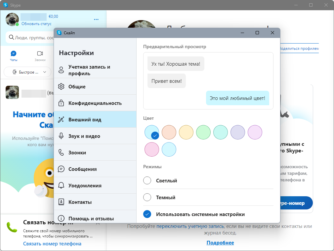This screenshot has width=334, height=251.
Task: Open Общие settings section
Action: coord(95,86)
